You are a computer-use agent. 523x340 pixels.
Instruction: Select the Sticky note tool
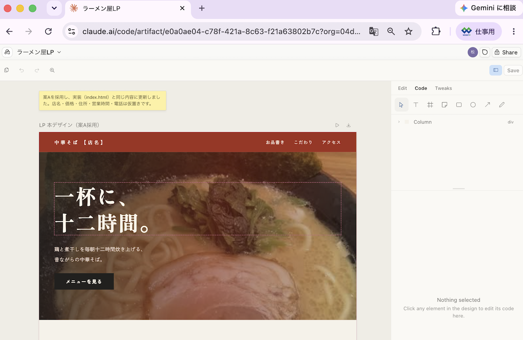pos(445,105)
